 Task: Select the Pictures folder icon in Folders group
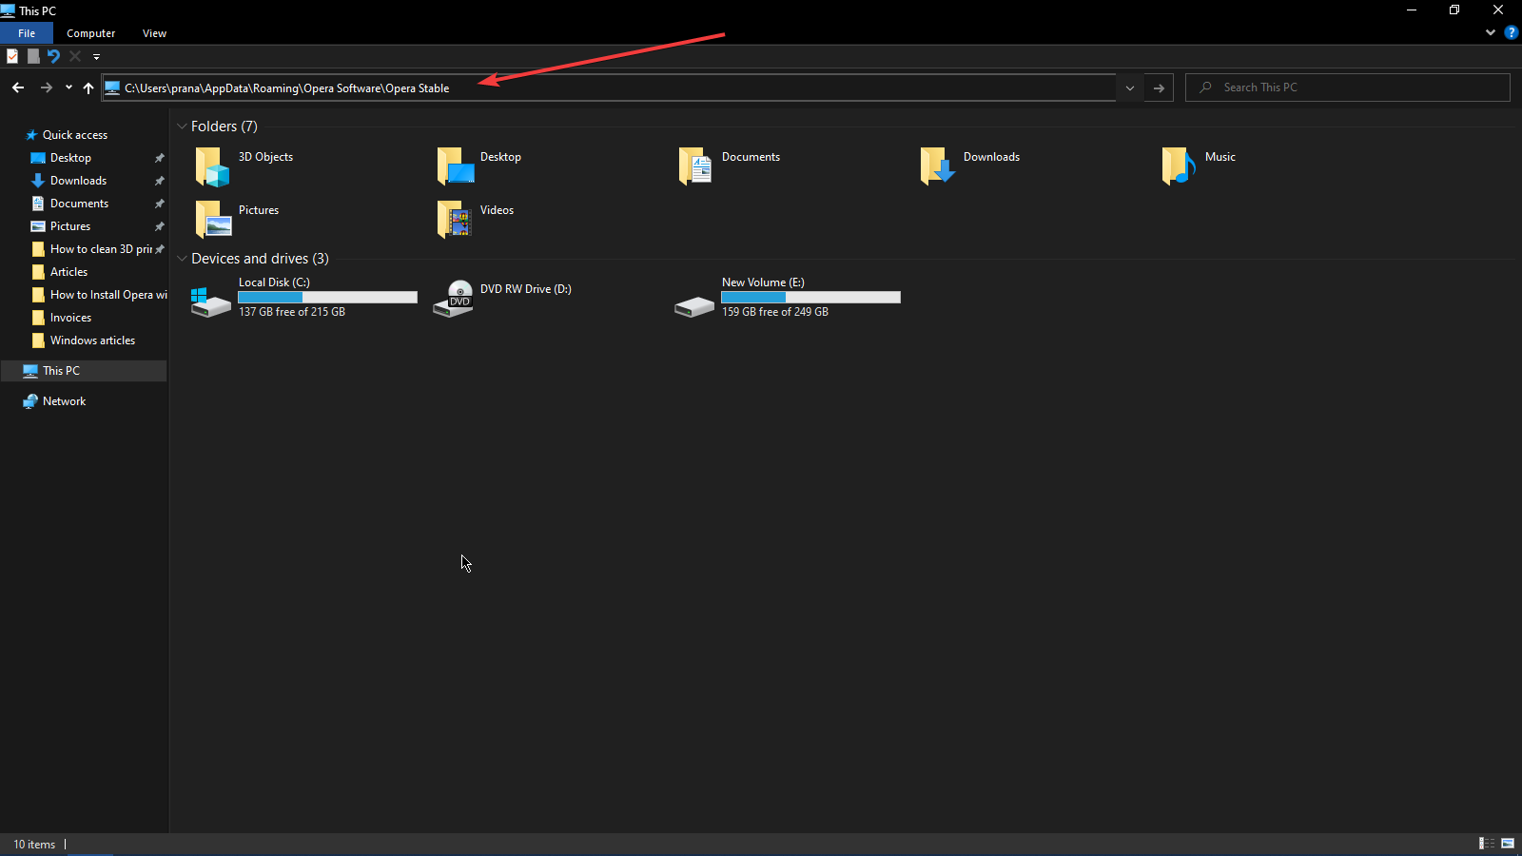pyautogui.click(x=212, y=220)
